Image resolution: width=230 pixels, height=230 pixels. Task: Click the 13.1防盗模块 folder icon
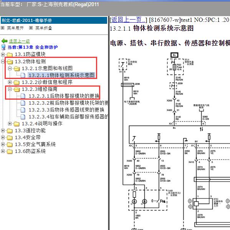tap(10, 55)
